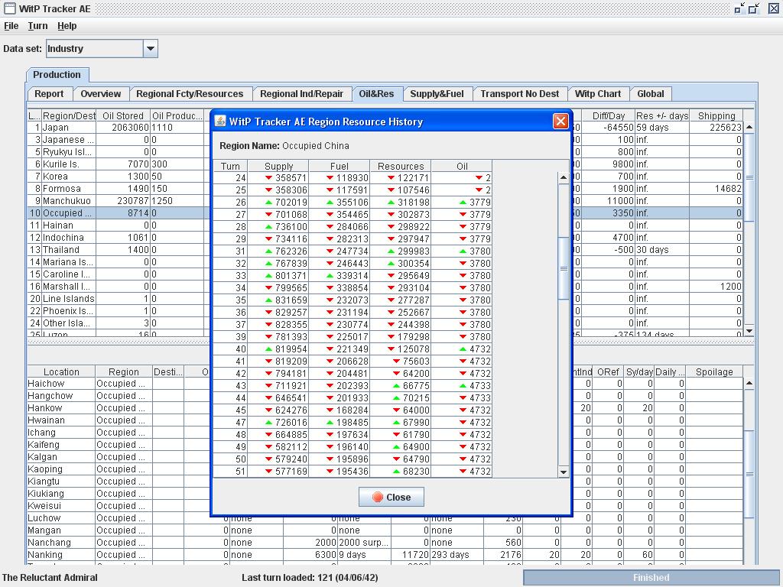783x587 pixels.
Task: Open the File menu
Action: [11, 26]
